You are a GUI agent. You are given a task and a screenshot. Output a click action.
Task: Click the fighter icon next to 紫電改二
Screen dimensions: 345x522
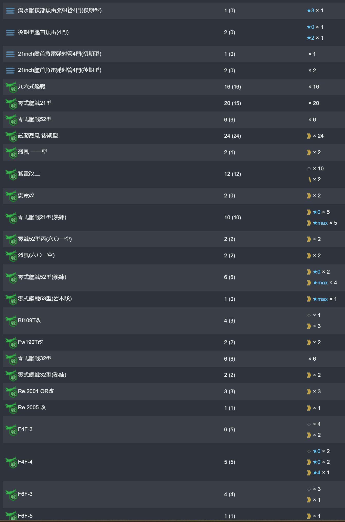coord(11,175)
